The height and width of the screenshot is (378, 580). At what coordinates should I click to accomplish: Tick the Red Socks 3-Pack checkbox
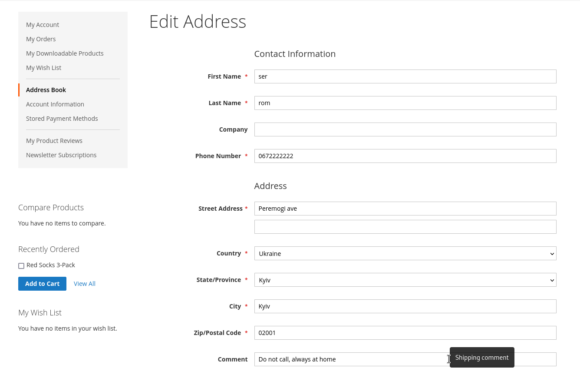(x=21, y=266)
